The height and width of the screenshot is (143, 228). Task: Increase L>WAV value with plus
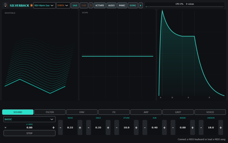click(x=53, y=128)
